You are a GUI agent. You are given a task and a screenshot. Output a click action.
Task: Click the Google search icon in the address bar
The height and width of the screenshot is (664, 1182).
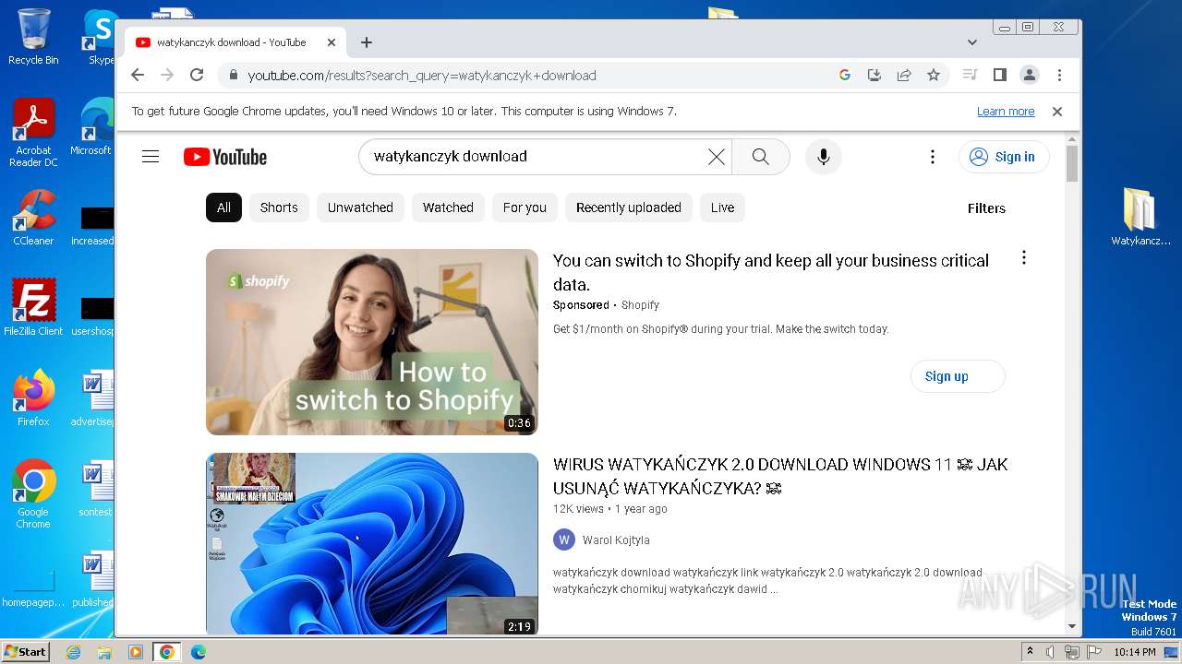pos(844,76)
